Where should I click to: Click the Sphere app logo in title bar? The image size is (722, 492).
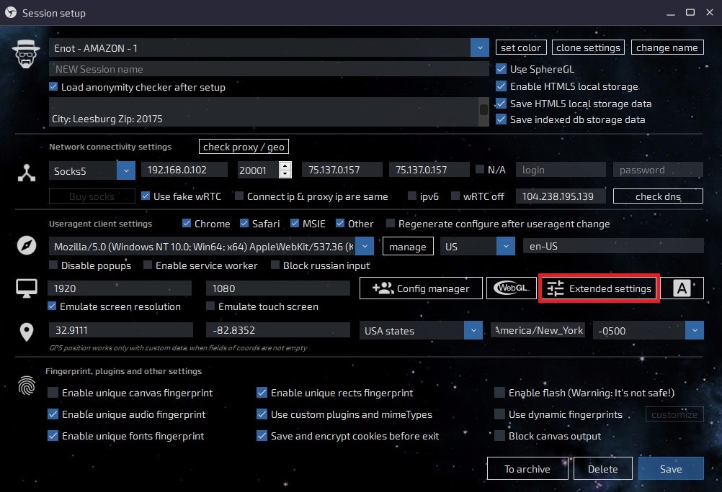11,12
